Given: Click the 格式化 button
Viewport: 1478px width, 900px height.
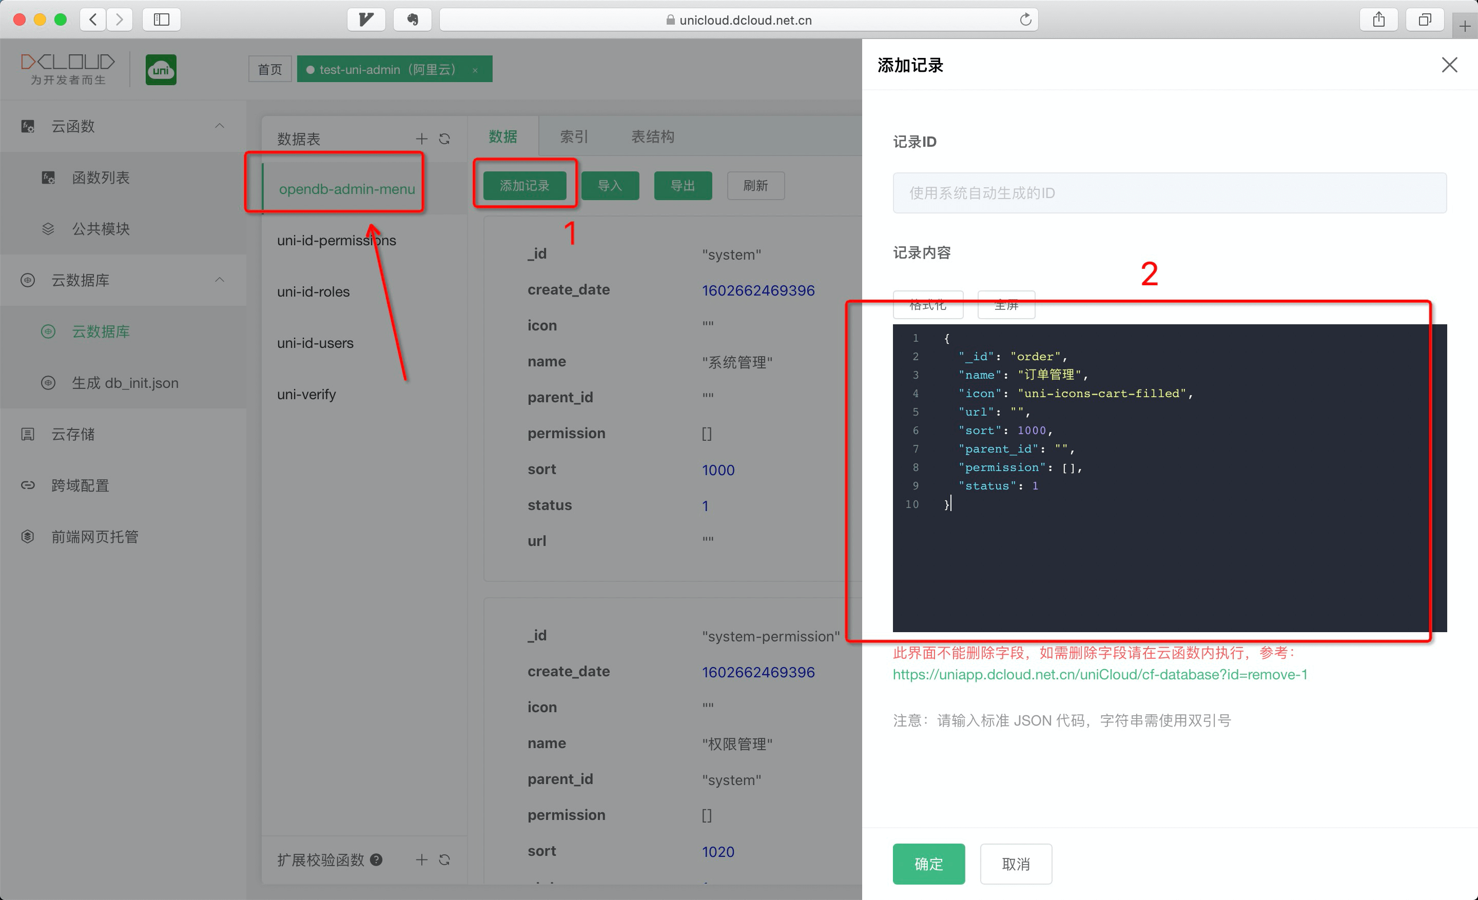Looking at the screenshot, I should click(928, 305).
